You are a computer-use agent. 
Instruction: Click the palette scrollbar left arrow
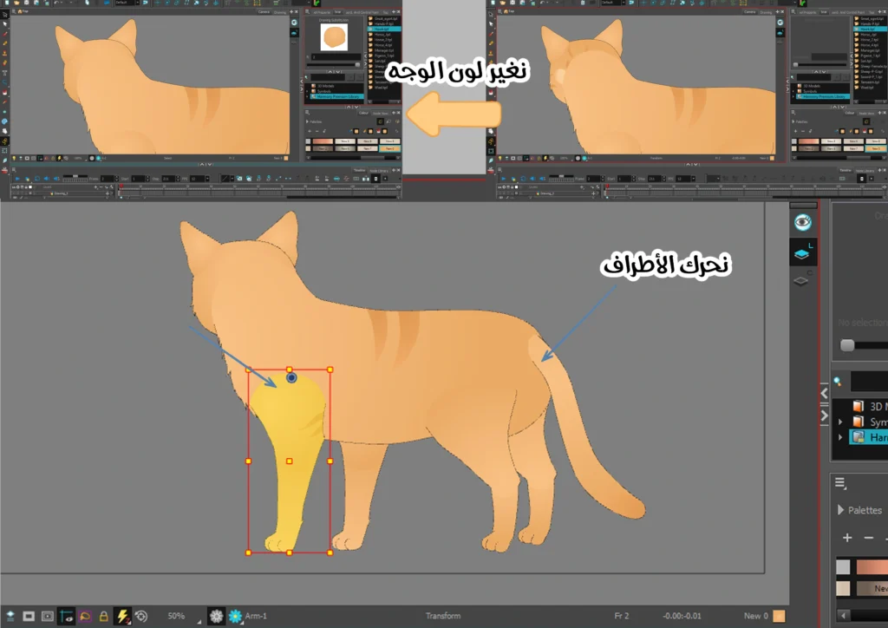(x=844, y=615)
